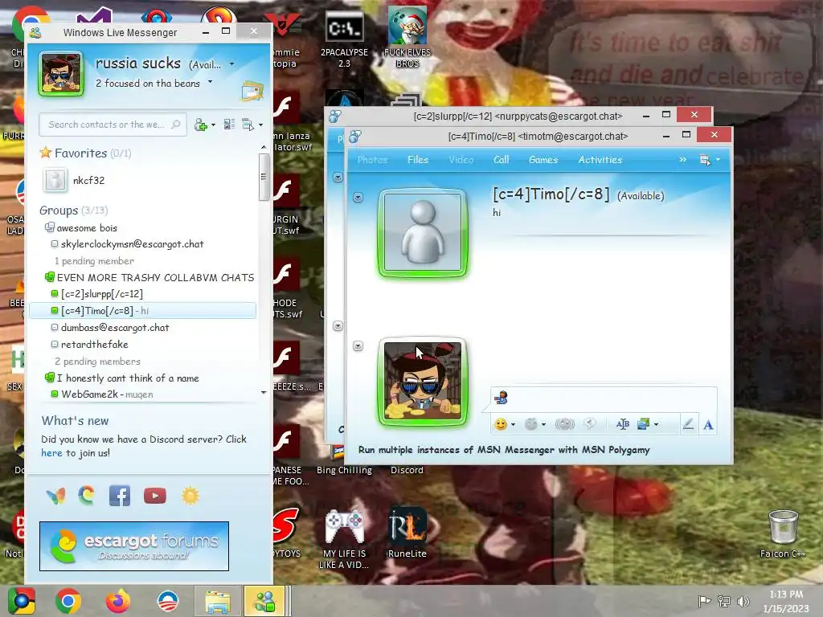Image resolution: width=823 pixels, height=617 pixels.
Task: Open the RuneLite desktop icon
Action: (407, 532)
